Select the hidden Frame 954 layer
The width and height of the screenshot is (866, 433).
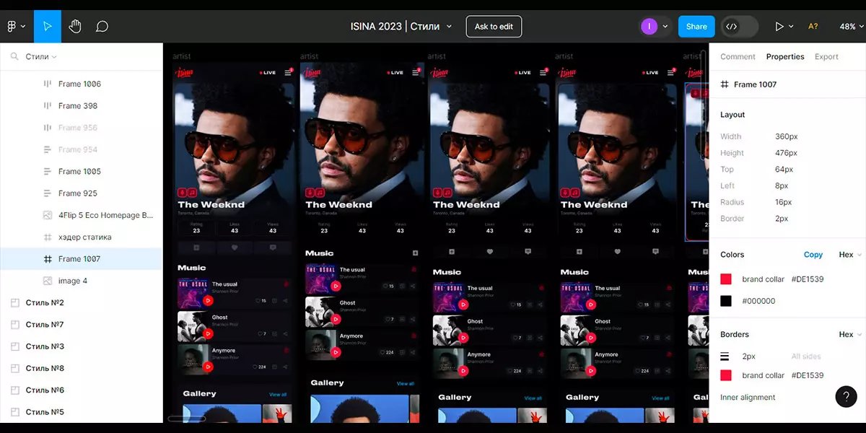[x=81, y=149]
